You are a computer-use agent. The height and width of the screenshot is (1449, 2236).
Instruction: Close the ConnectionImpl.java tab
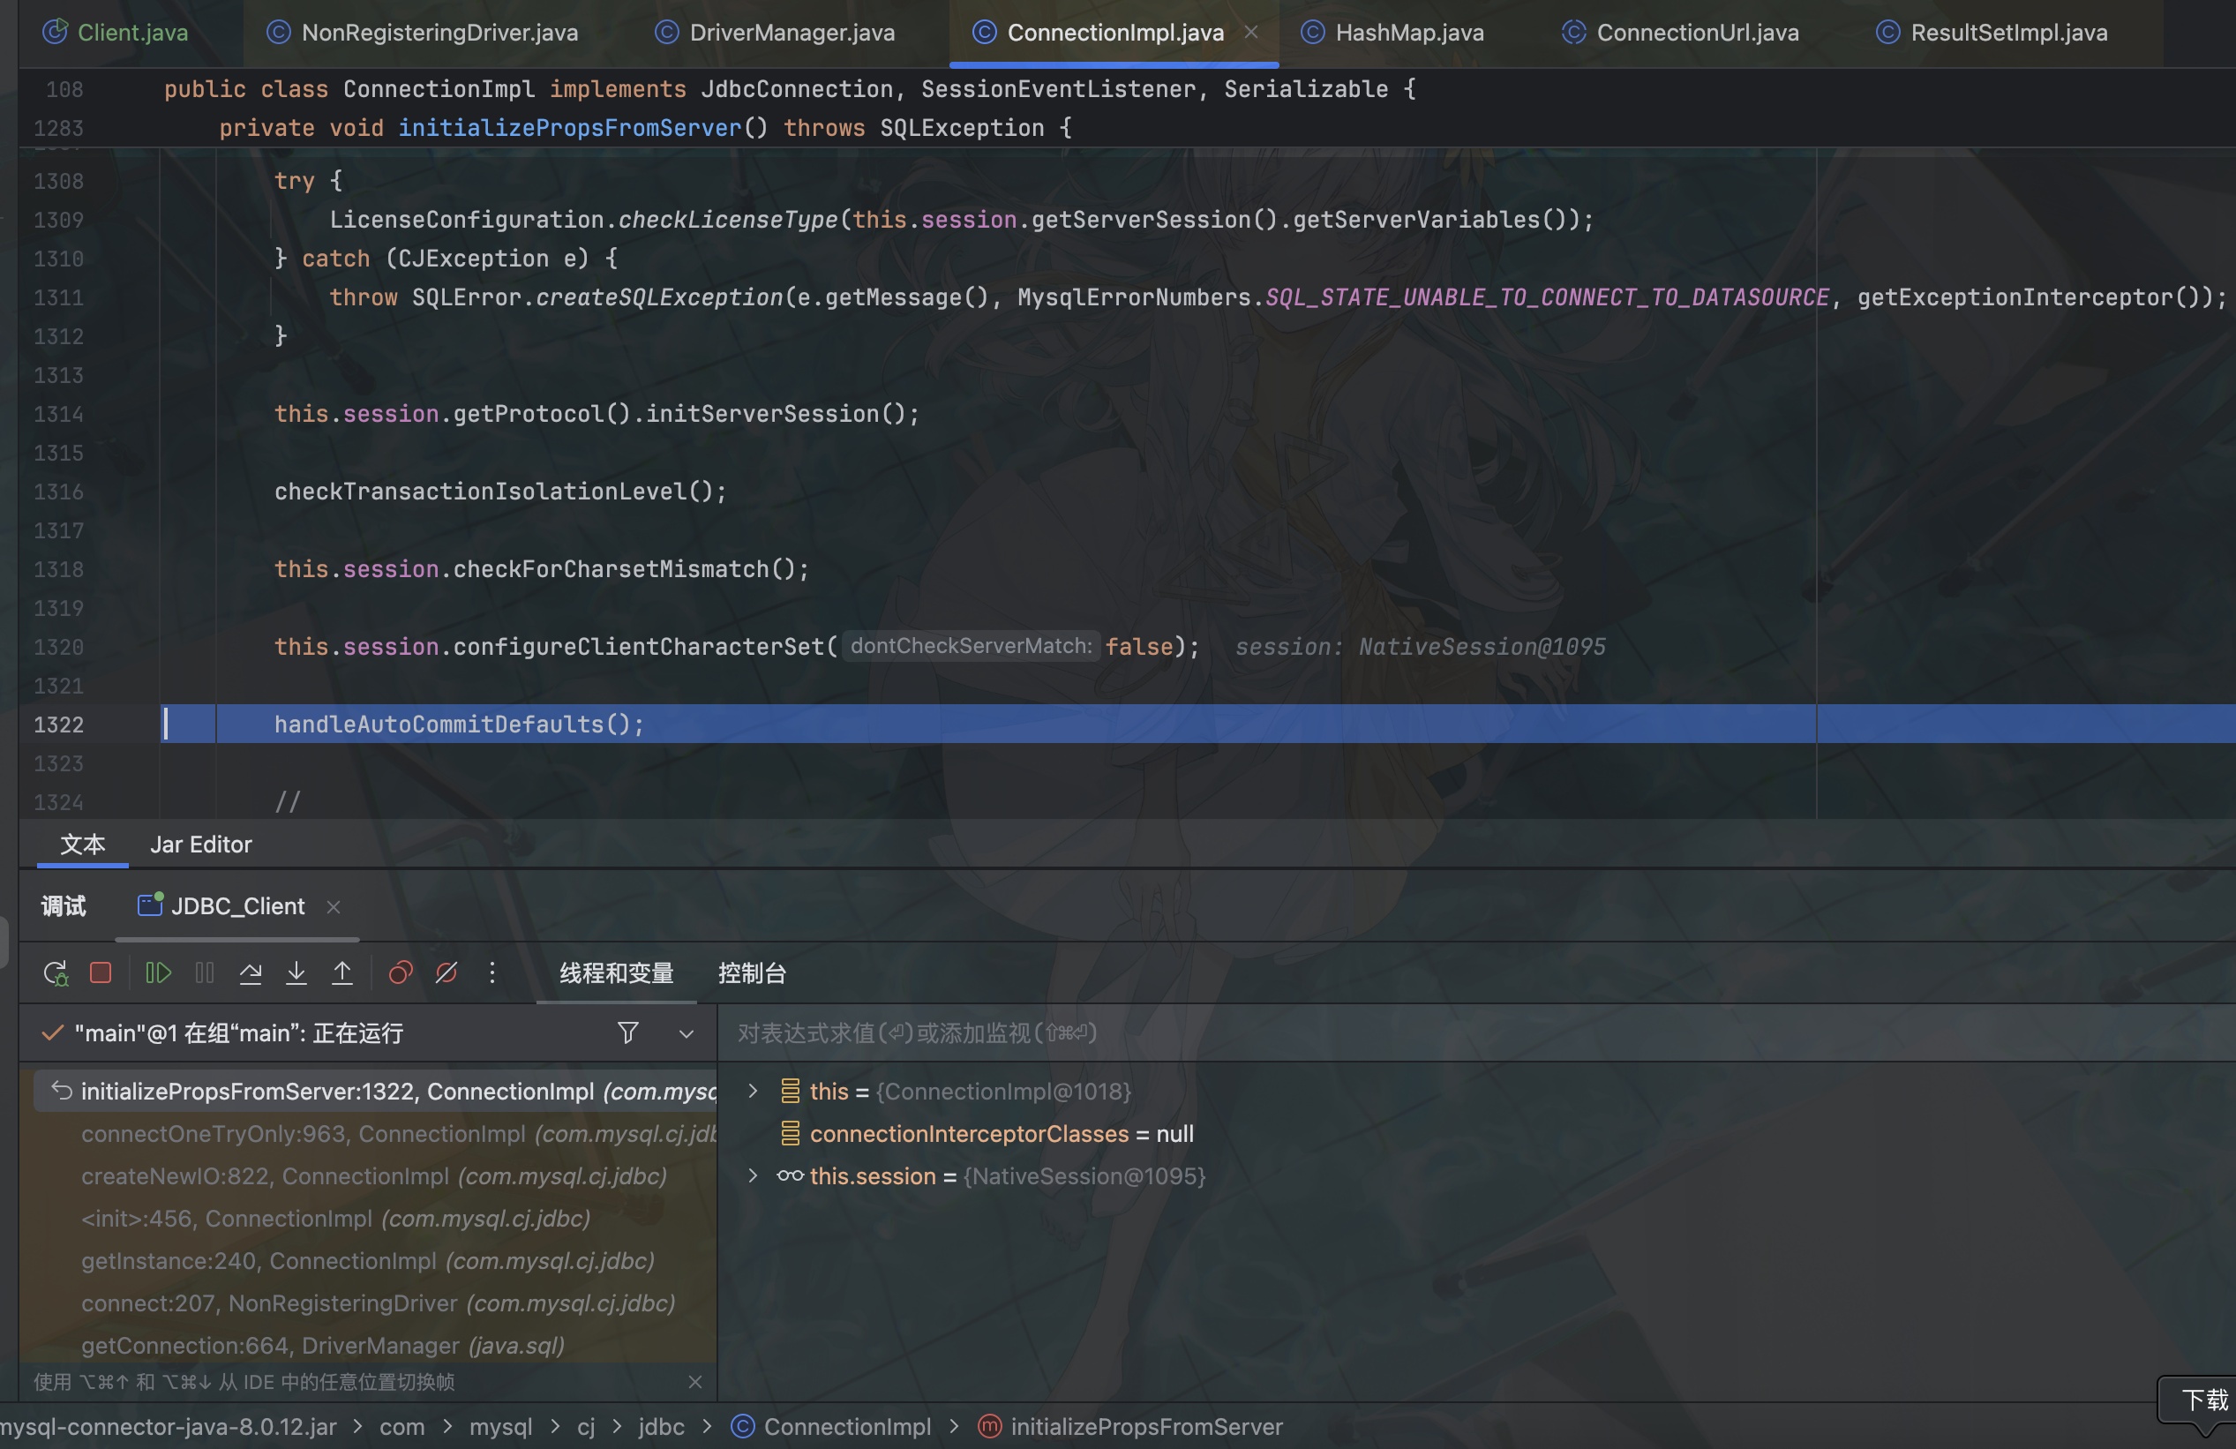click(1251, 32)
